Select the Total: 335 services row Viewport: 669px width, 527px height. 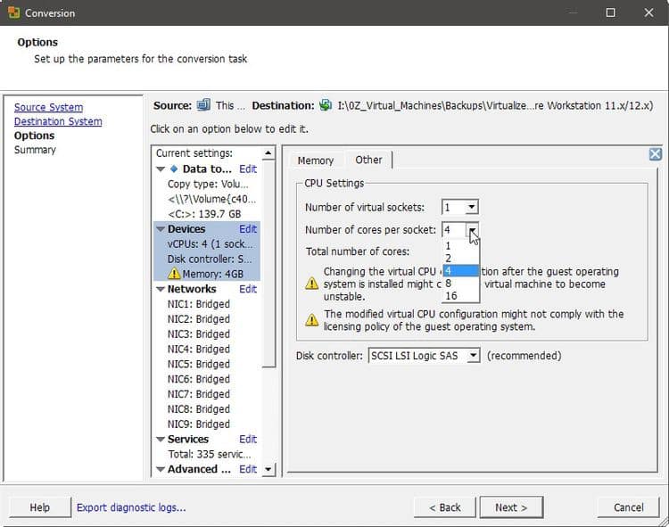pyautogui.click(x=210, y=454)
